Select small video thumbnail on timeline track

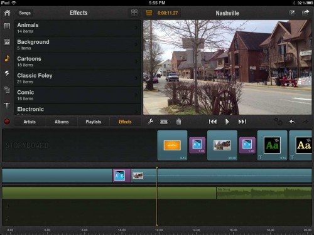[x=138, y=175]
